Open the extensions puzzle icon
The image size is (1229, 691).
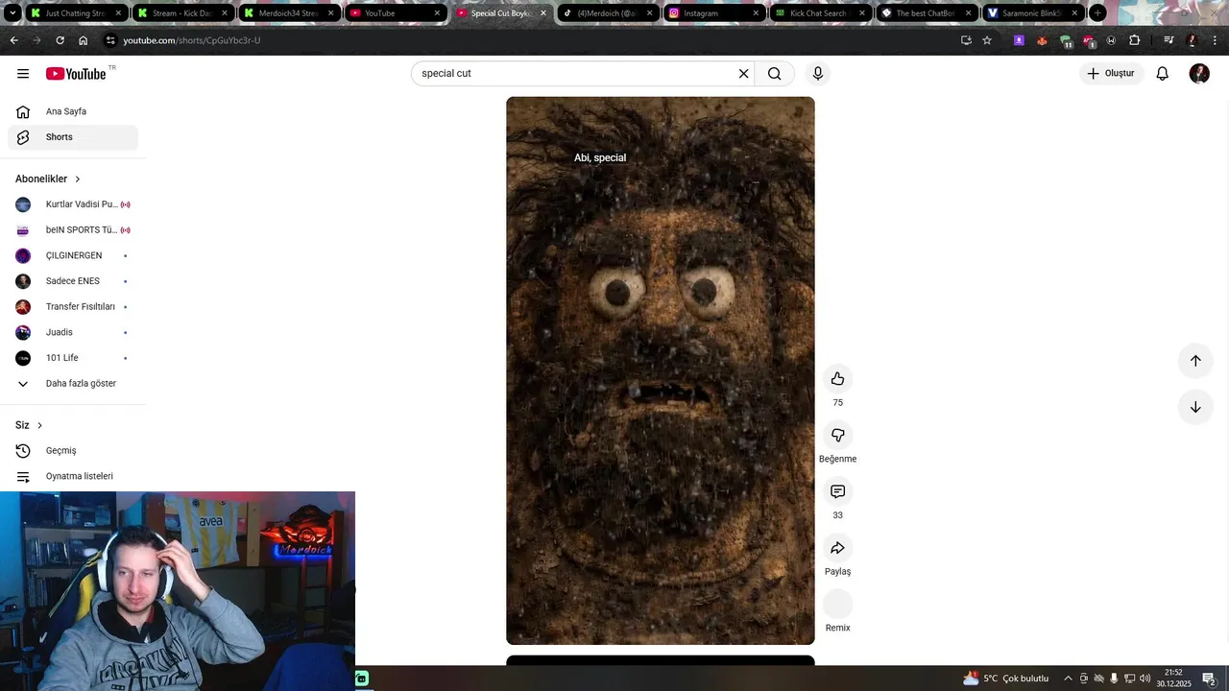click(1134, 40)
